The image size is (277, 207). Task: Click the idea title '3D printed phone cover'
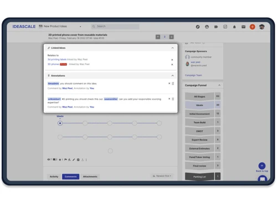point(78,35)
